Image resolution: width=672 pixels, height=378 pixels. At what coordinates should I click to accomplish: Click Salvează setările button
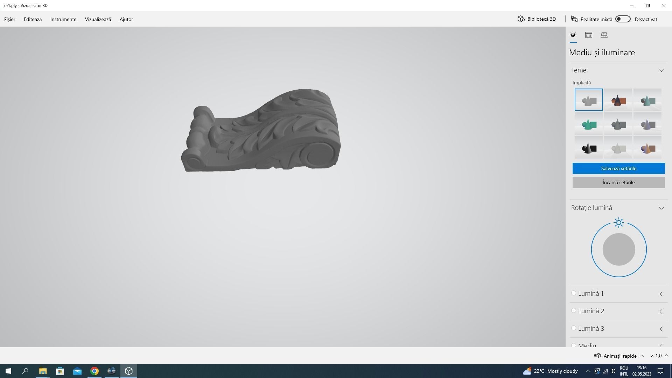point(618,168)
